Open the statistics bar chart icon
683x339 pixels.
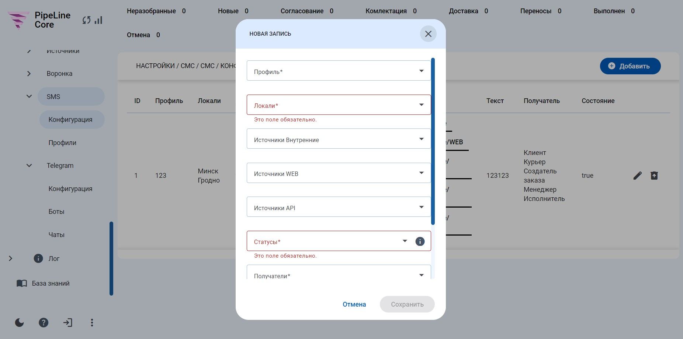98,20
